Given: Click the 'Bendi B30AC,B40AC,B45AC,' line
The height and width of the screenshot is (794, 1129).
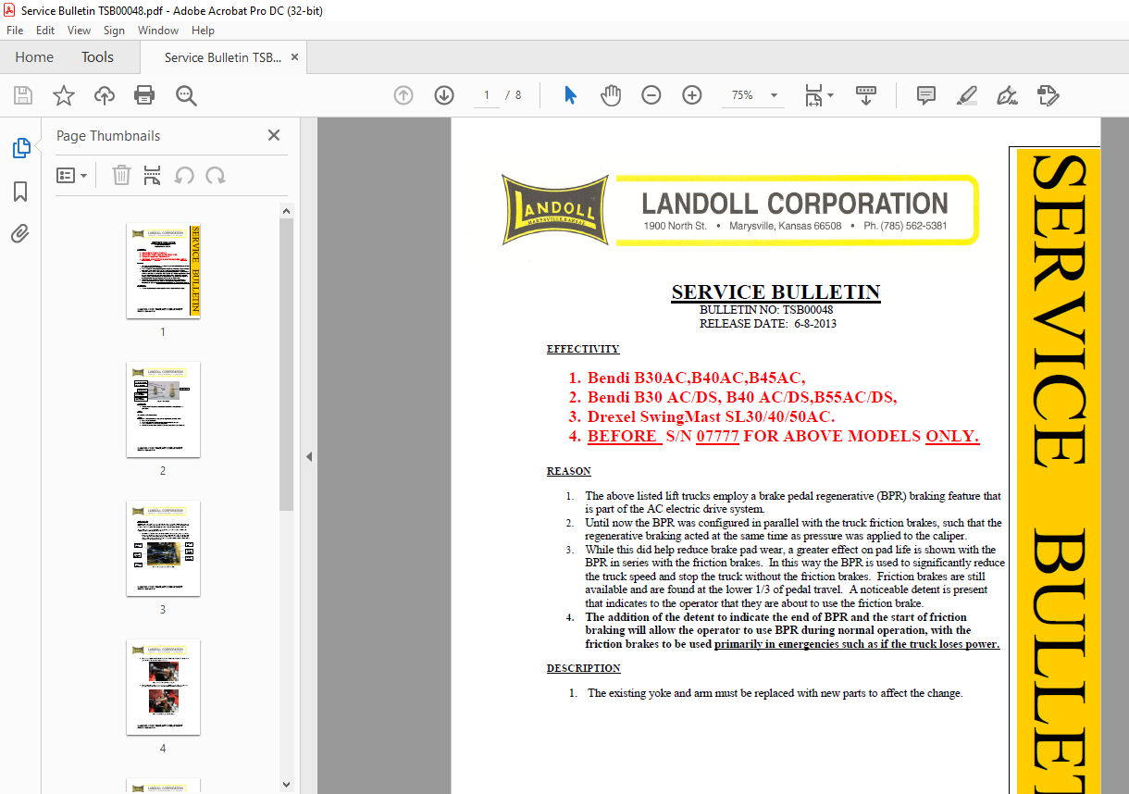Looking at the screenshot, I should [696, 378].
